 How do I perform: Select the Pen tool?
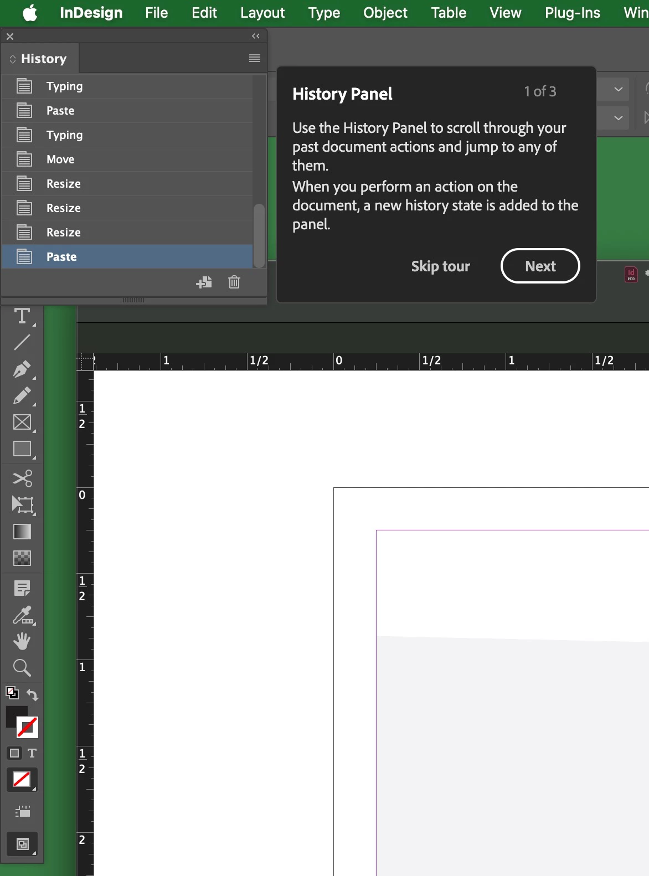pyautogui.click(x=22, y=369)
